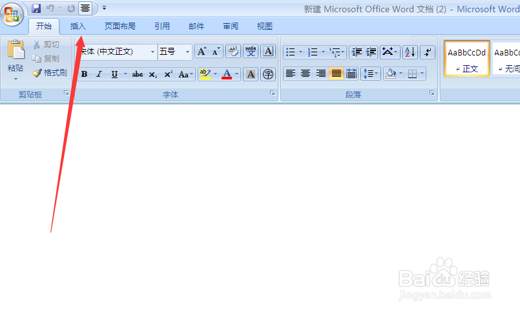Click the 剪切 cut button

[x=47, y=45]
